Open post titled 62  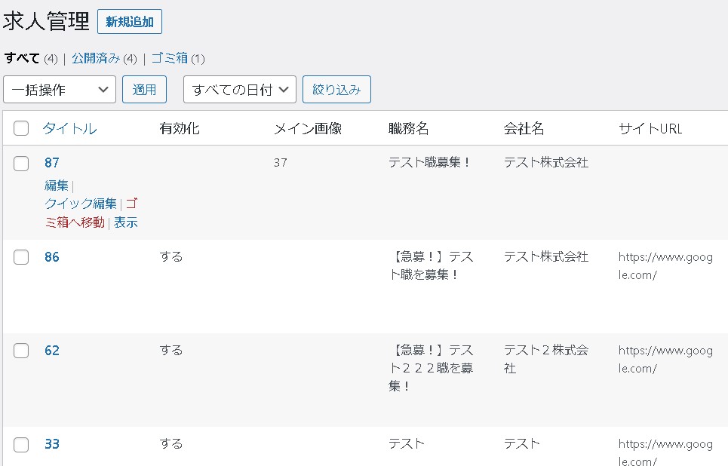[51, 351]
